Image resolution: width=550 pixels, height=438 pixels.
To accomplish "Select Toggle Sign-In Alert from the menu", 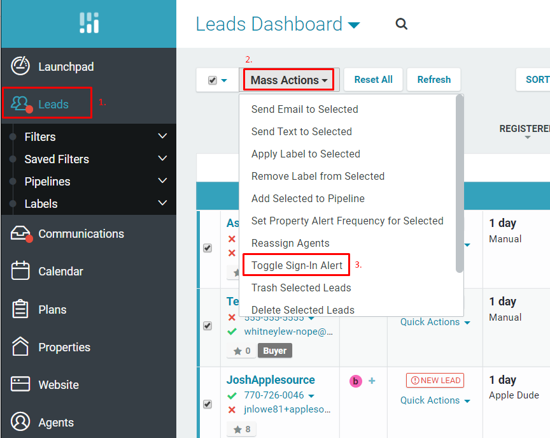I will (x=295, y=265).
